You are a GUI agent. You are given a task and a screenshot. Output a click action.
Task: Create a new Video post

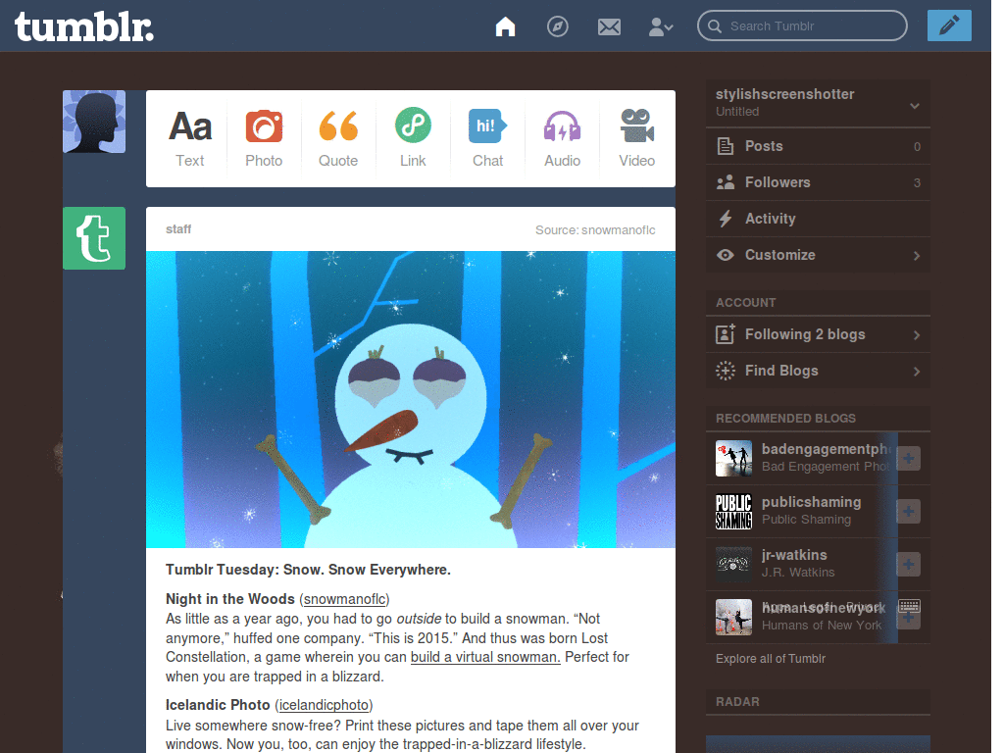(636, 138)
